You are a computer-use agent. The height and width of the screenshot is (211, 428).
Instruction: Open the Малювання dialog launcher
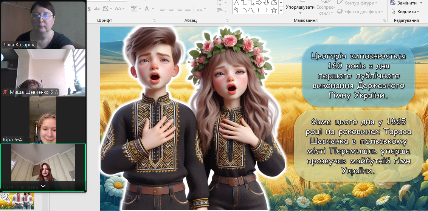384,20
